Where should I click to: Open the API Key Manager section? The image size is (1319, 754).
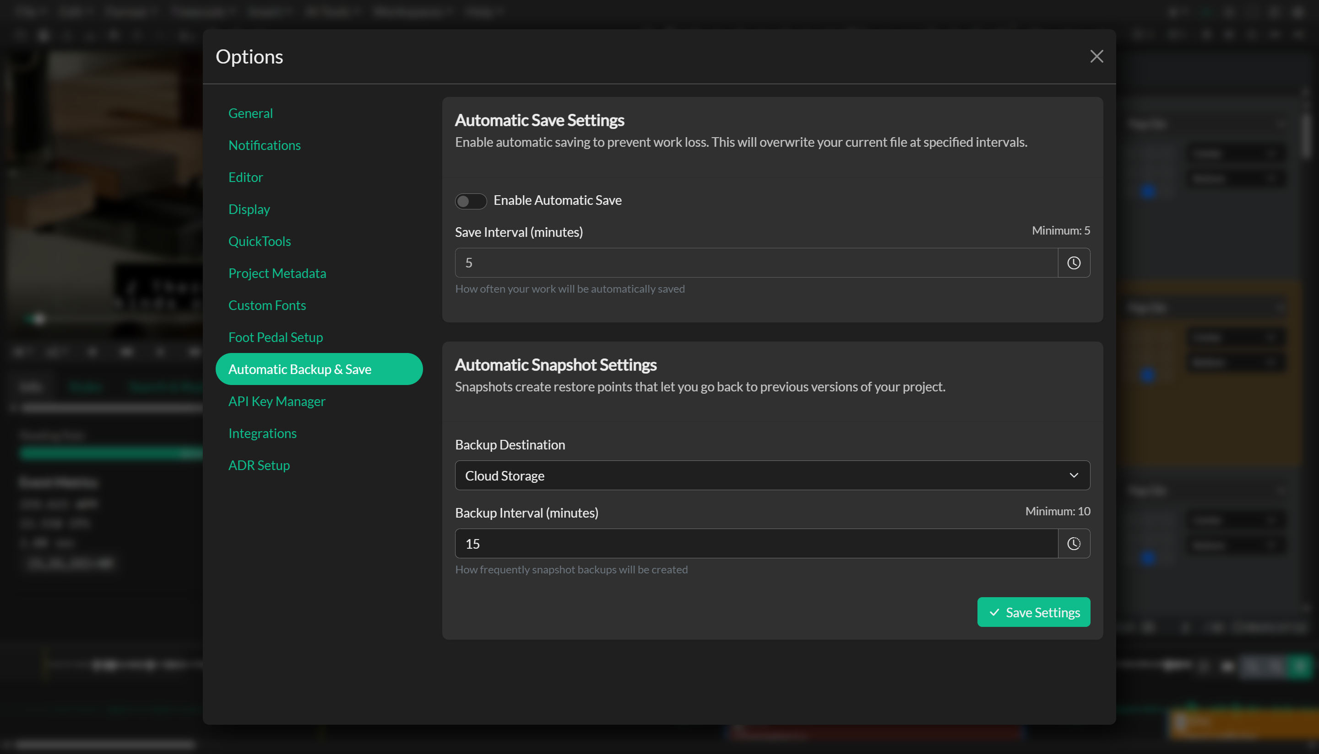tap(277, 401)
